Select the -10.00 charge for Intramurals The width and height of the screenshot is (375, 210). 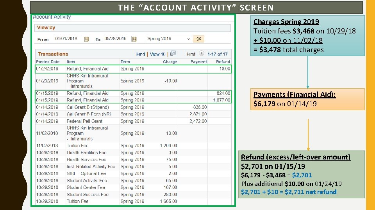tap(171, 81)
